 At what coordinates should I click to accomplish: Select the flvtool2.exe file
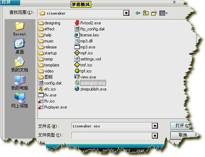[x=88, y=23]
